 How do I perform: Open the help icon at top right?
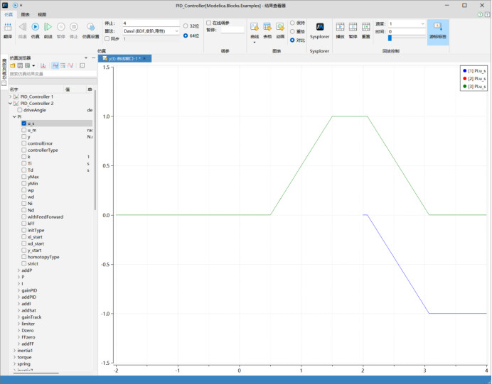[480, 14]
